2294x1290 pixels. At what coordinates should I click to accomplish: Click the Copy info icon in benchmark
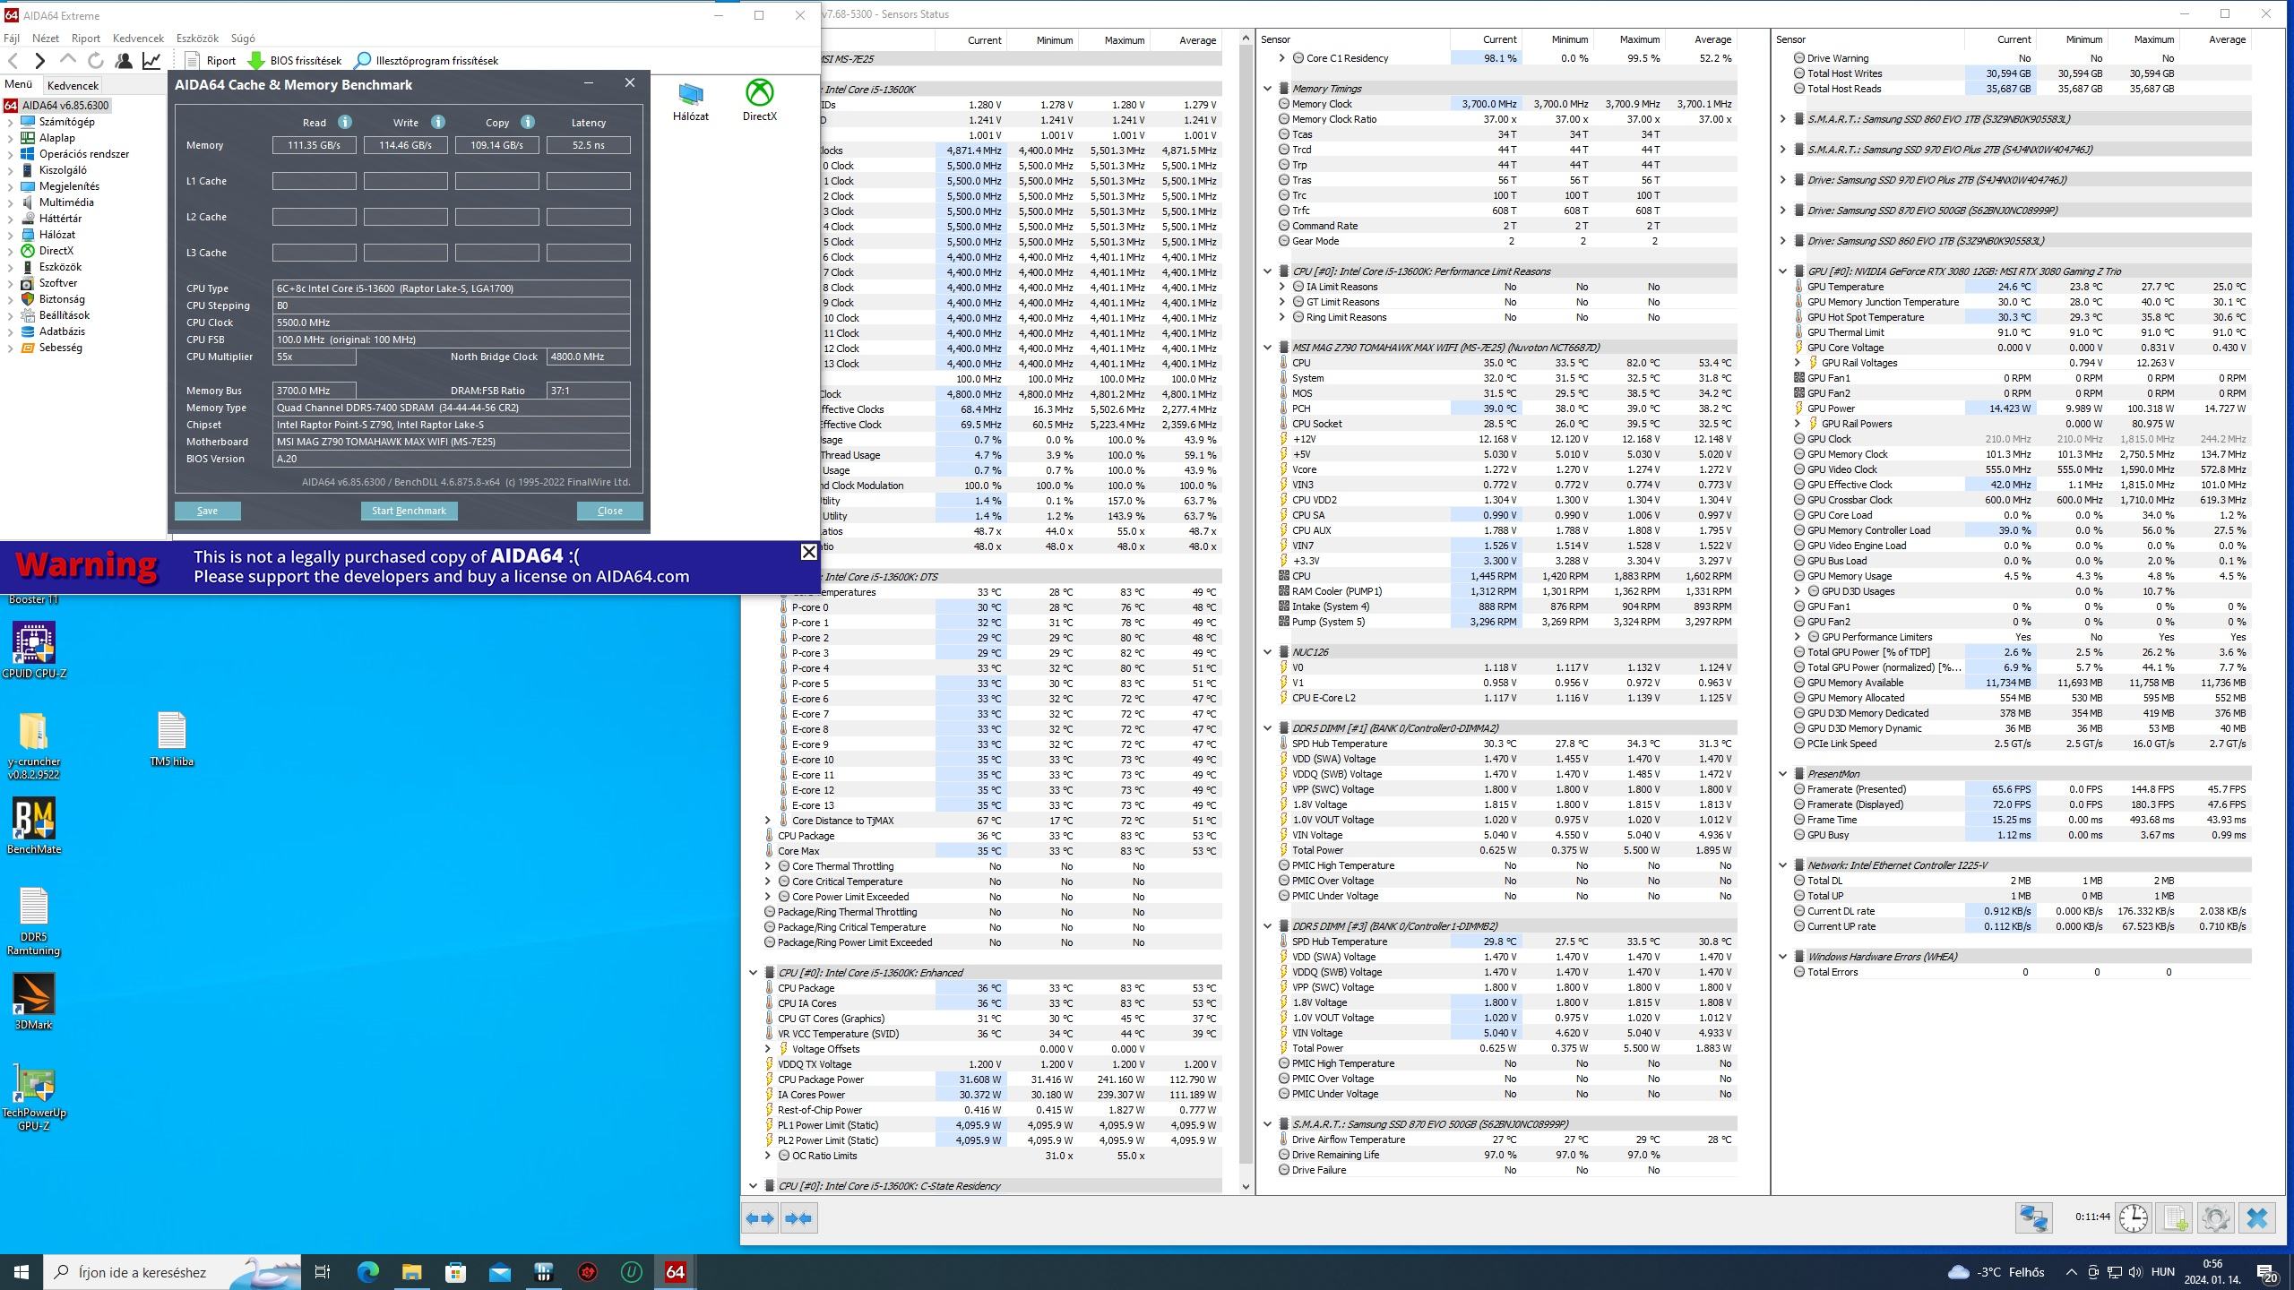coord(528,122)
